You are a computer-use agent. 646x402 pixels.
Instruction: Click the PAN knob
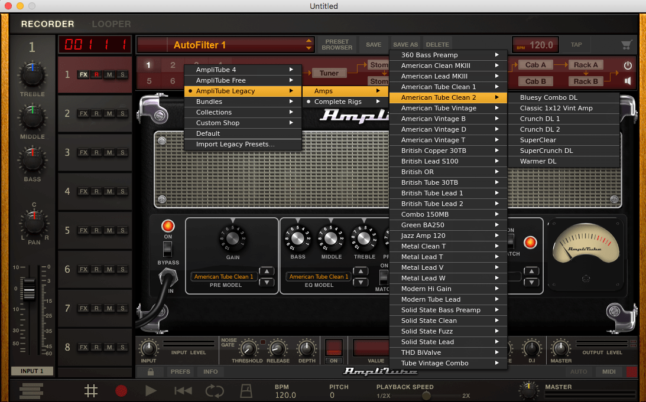(x=34, y=223)
